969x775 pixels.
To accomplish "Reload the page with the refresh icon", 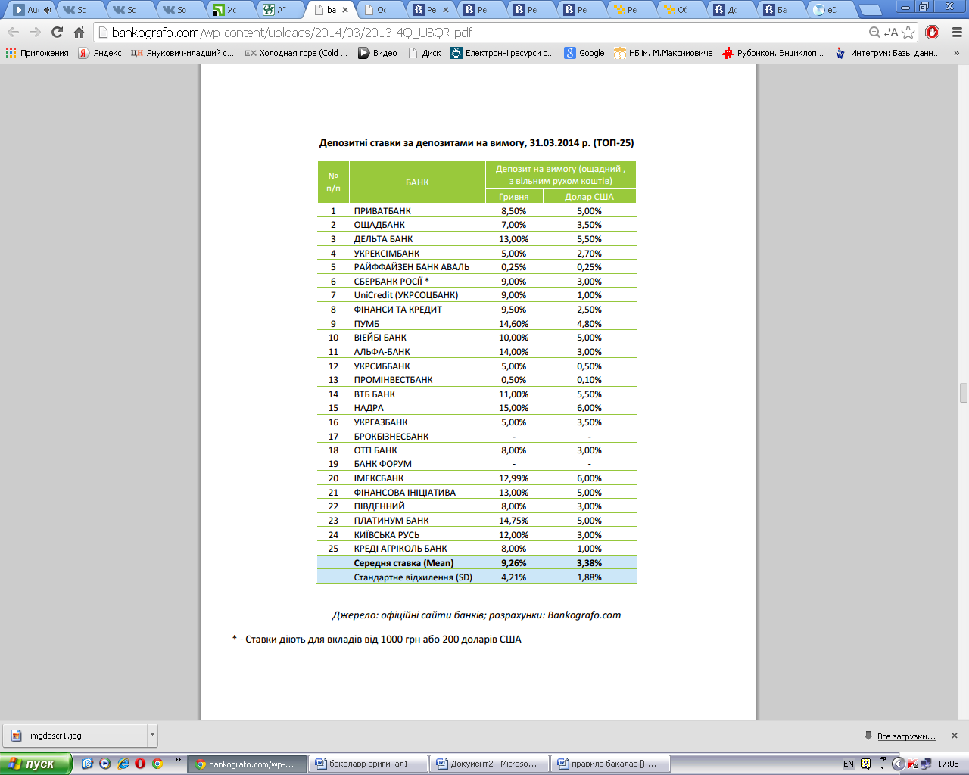I will (57, 33).
